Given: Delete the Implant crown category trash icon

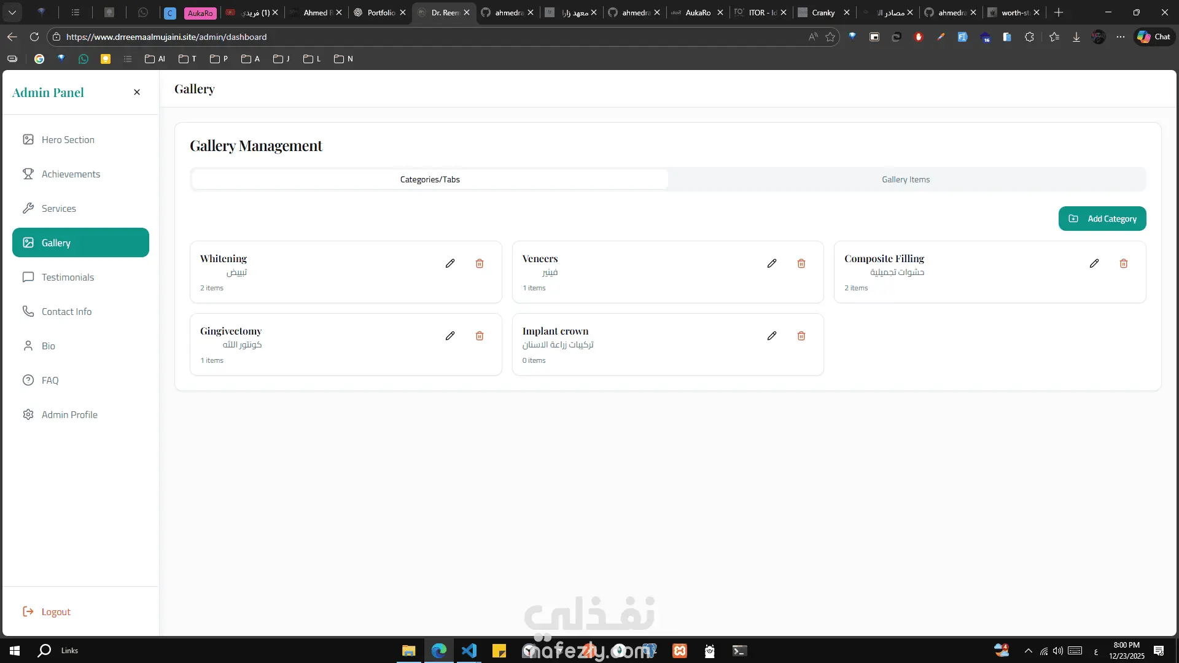Looking at the screenshot, I should (801, 336).
